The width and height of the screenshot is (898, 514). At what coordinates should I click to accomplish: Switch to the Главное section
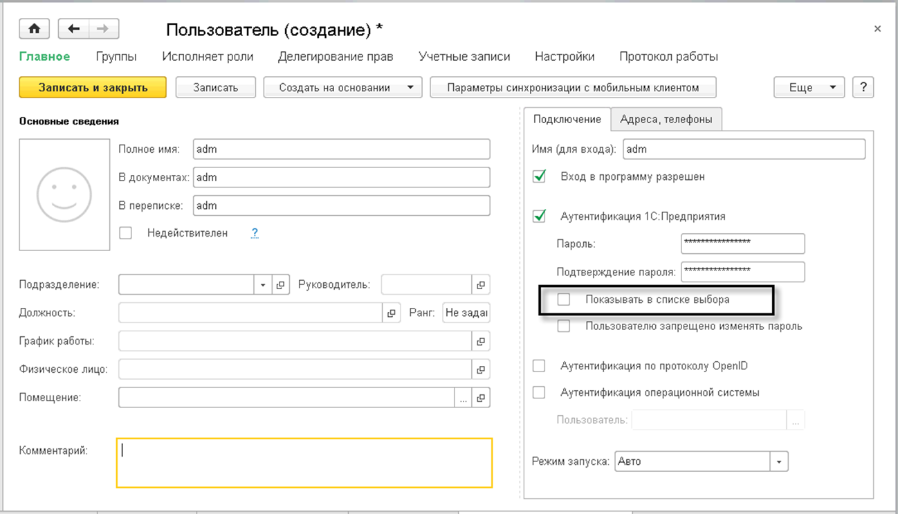pyautogui.click(x=44, y=57)
